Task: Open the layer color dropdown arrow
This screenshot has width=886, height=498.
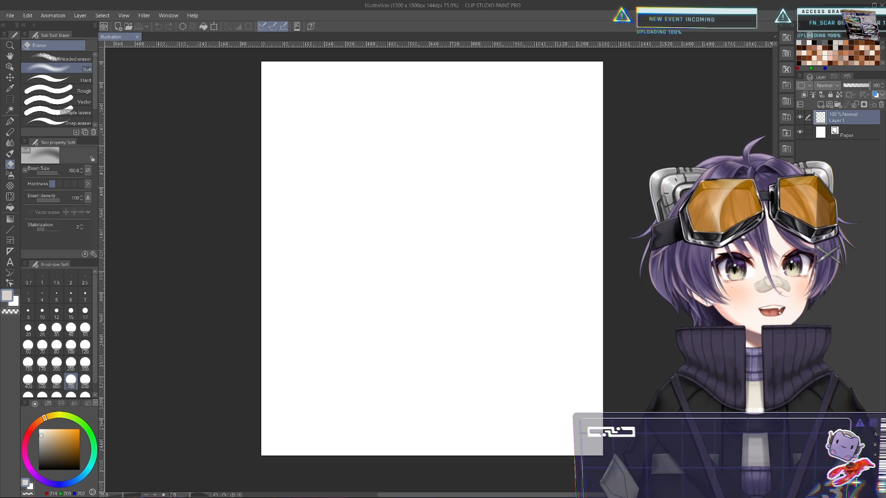Action: pos(882,95)
